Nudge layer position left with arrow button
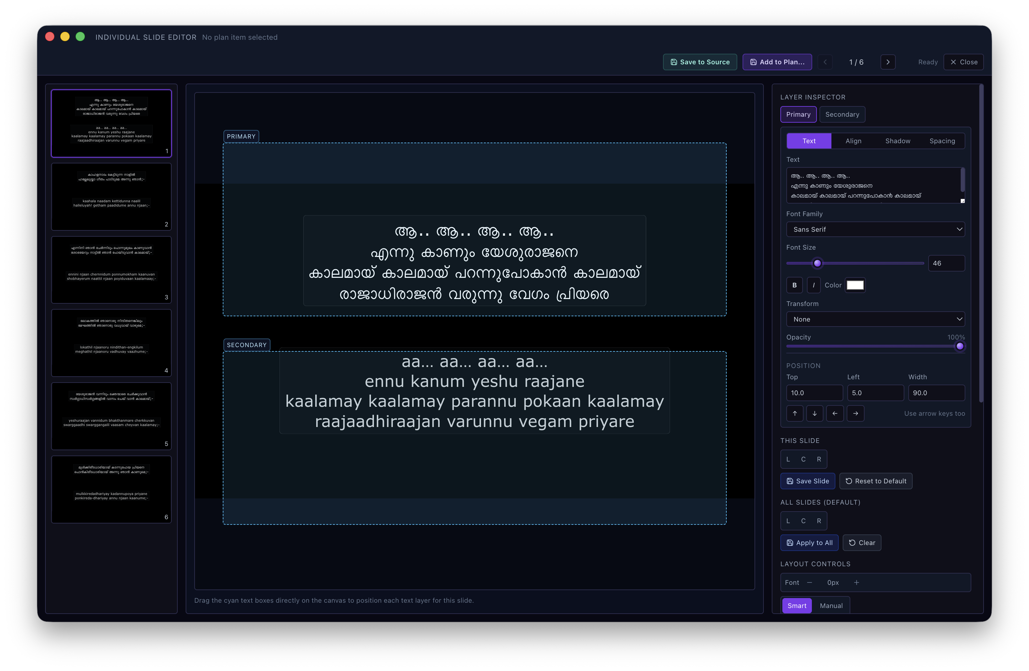 835,413
